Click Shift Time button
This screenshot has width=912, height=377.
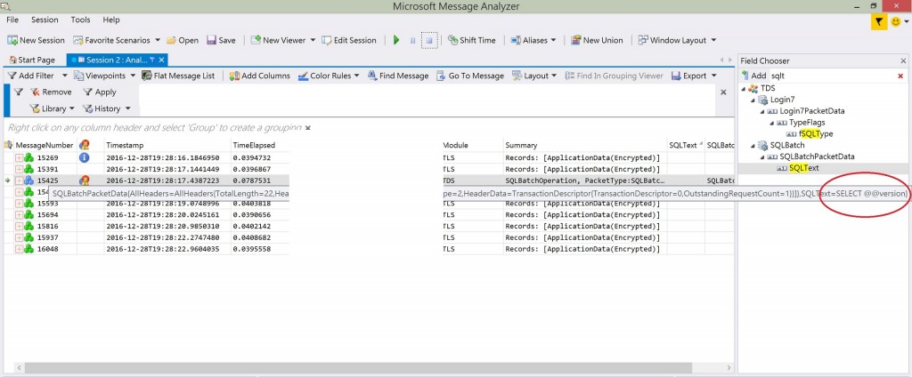(x=472, y=40)
